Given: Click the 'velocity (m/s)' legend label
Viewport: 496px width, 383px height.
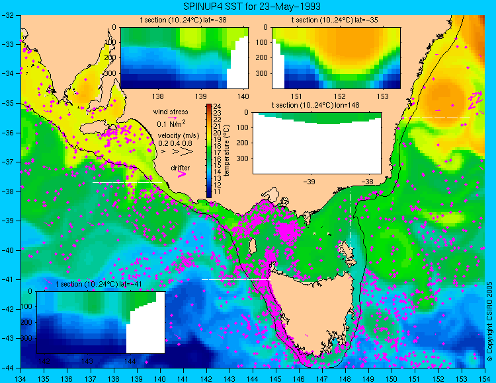Looking at the screenshot, I should tap(179, 136).
